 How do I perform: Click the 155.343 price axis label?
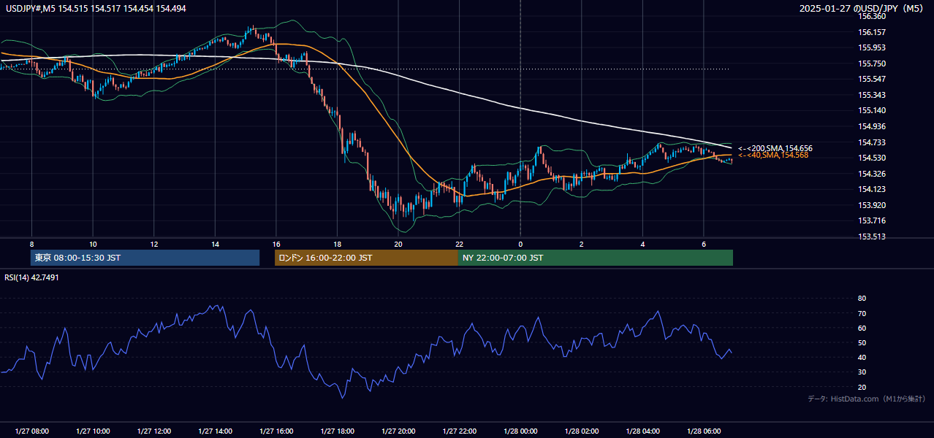point(873,95)
